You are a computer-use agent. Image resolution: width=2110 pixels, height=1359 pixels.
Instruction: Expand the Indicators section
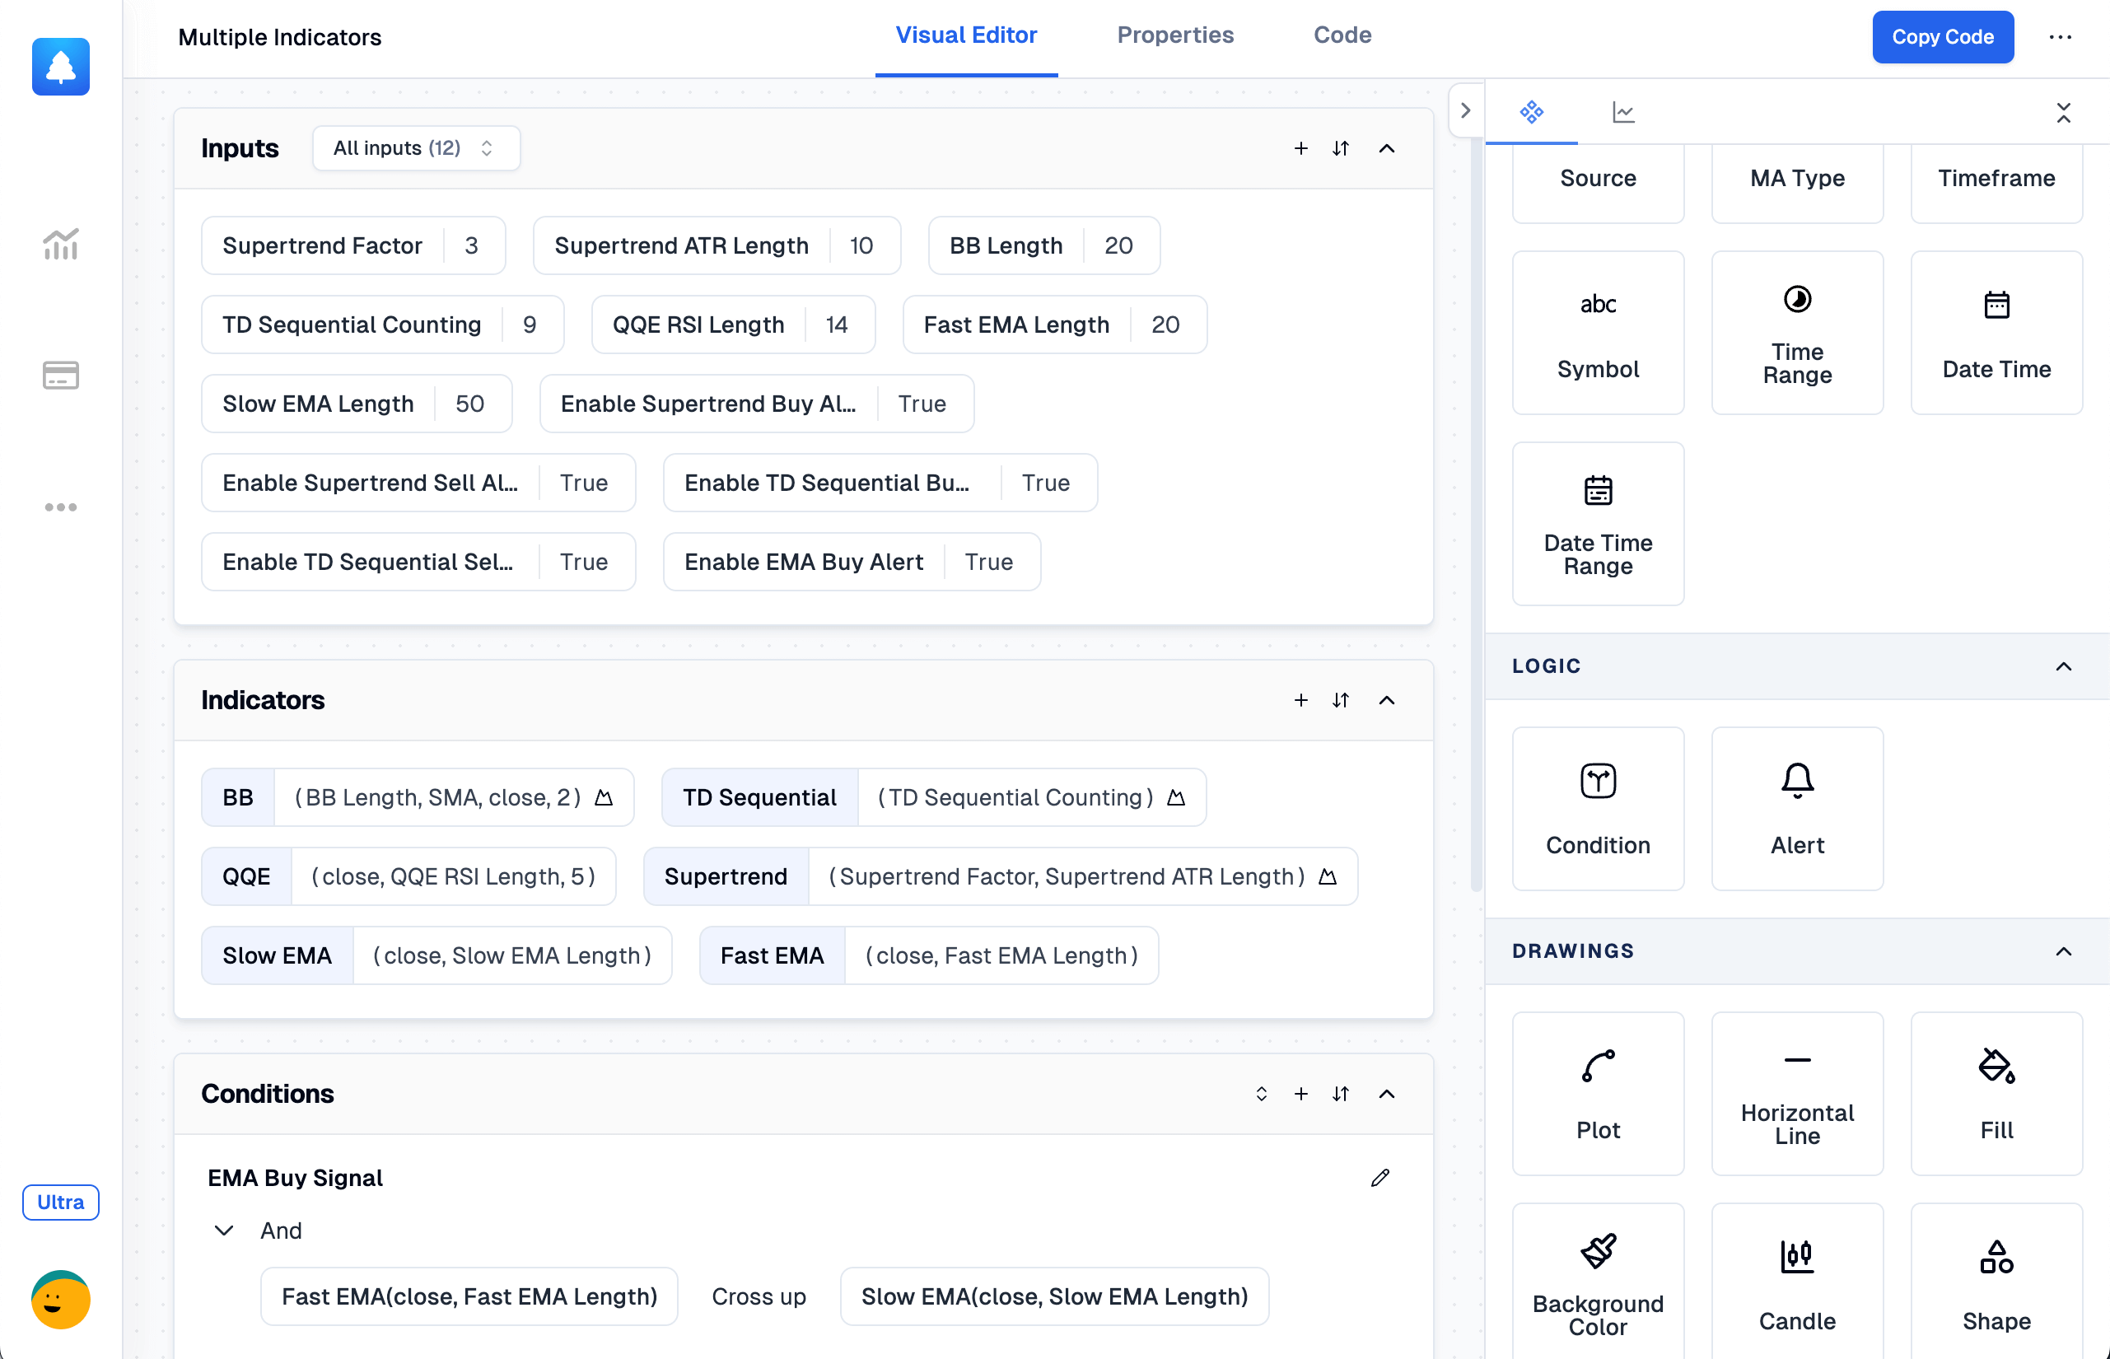click(1385, 701)
